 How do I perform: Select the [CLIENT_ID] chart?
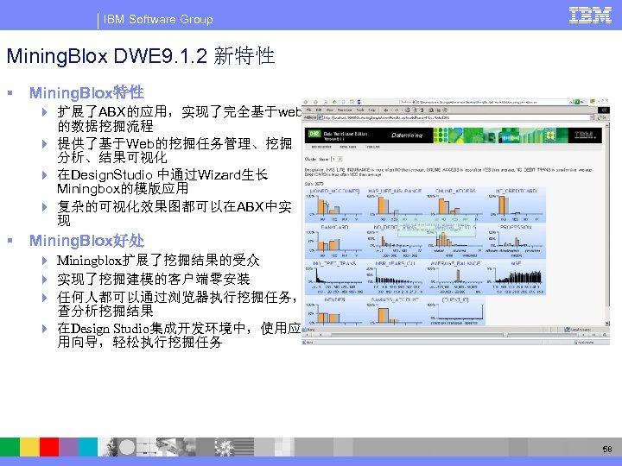[x=455, y=312]
